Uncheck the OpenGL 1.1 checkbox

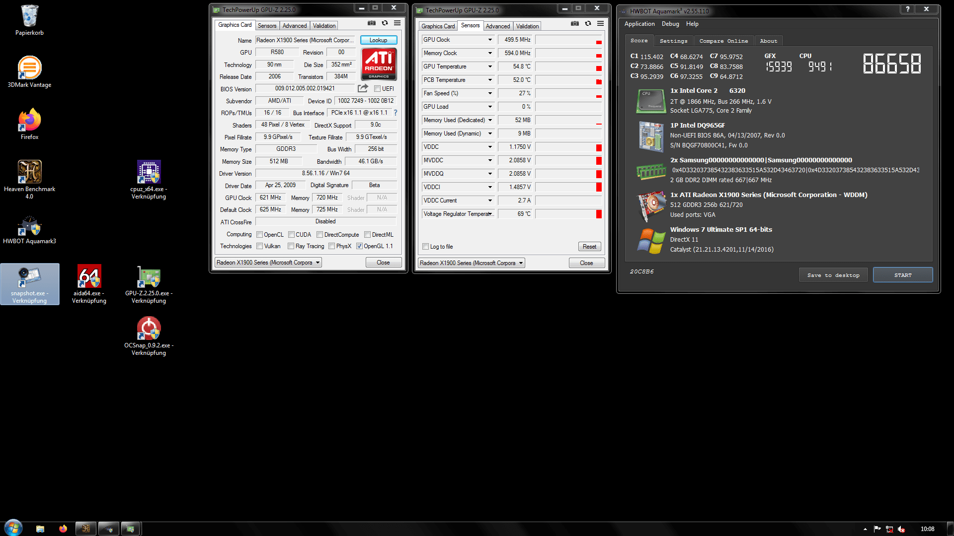coord(359,246)
